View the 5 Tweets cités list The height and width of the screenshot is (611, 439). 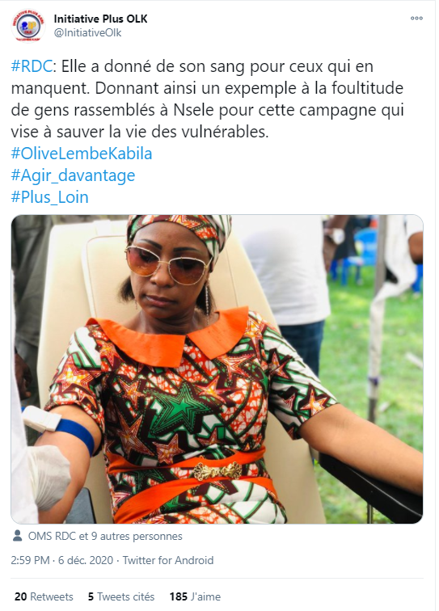click(121, 596)
